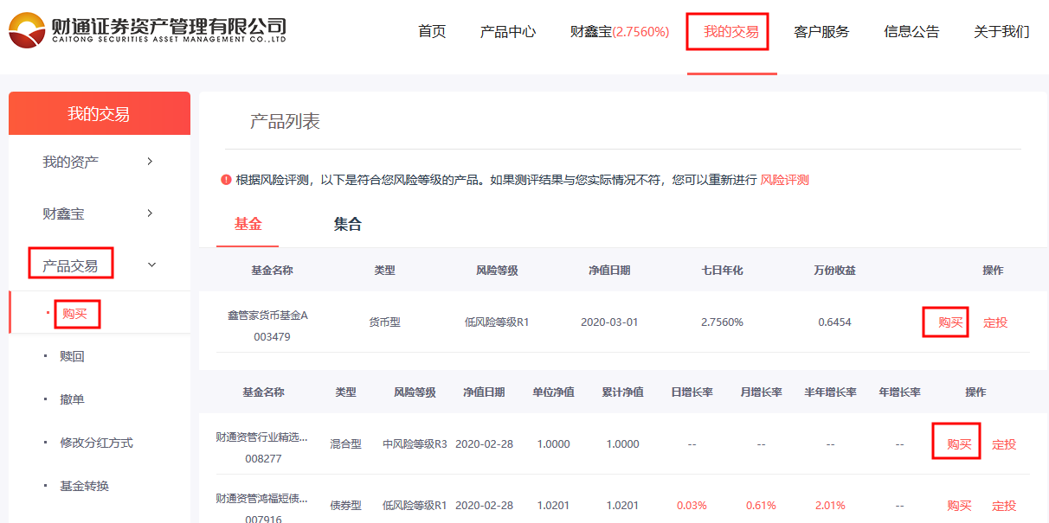The height and width of the screenshot is (523, 1049).
Task: Click 中风险等级R3 risk level cell
Action: pyautogui.click(x=415, y=444)
